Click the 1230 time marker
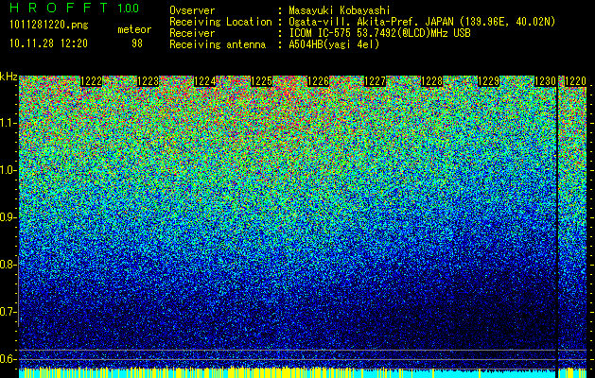Image resolution: width=595 pixels, height=378 pixels. (545, 81)
